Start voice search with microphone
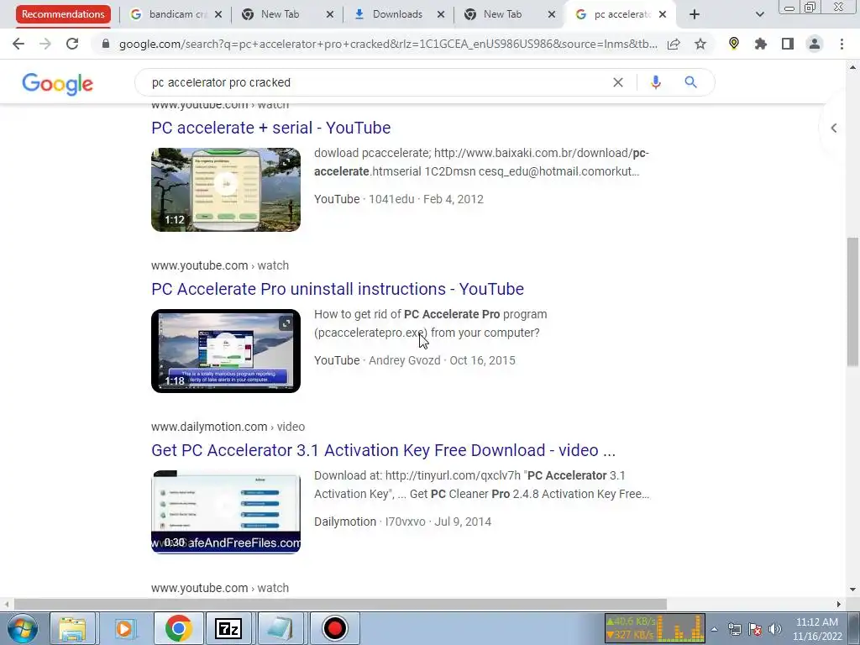This screenshot has height=645, width=860. click(655, 82)
